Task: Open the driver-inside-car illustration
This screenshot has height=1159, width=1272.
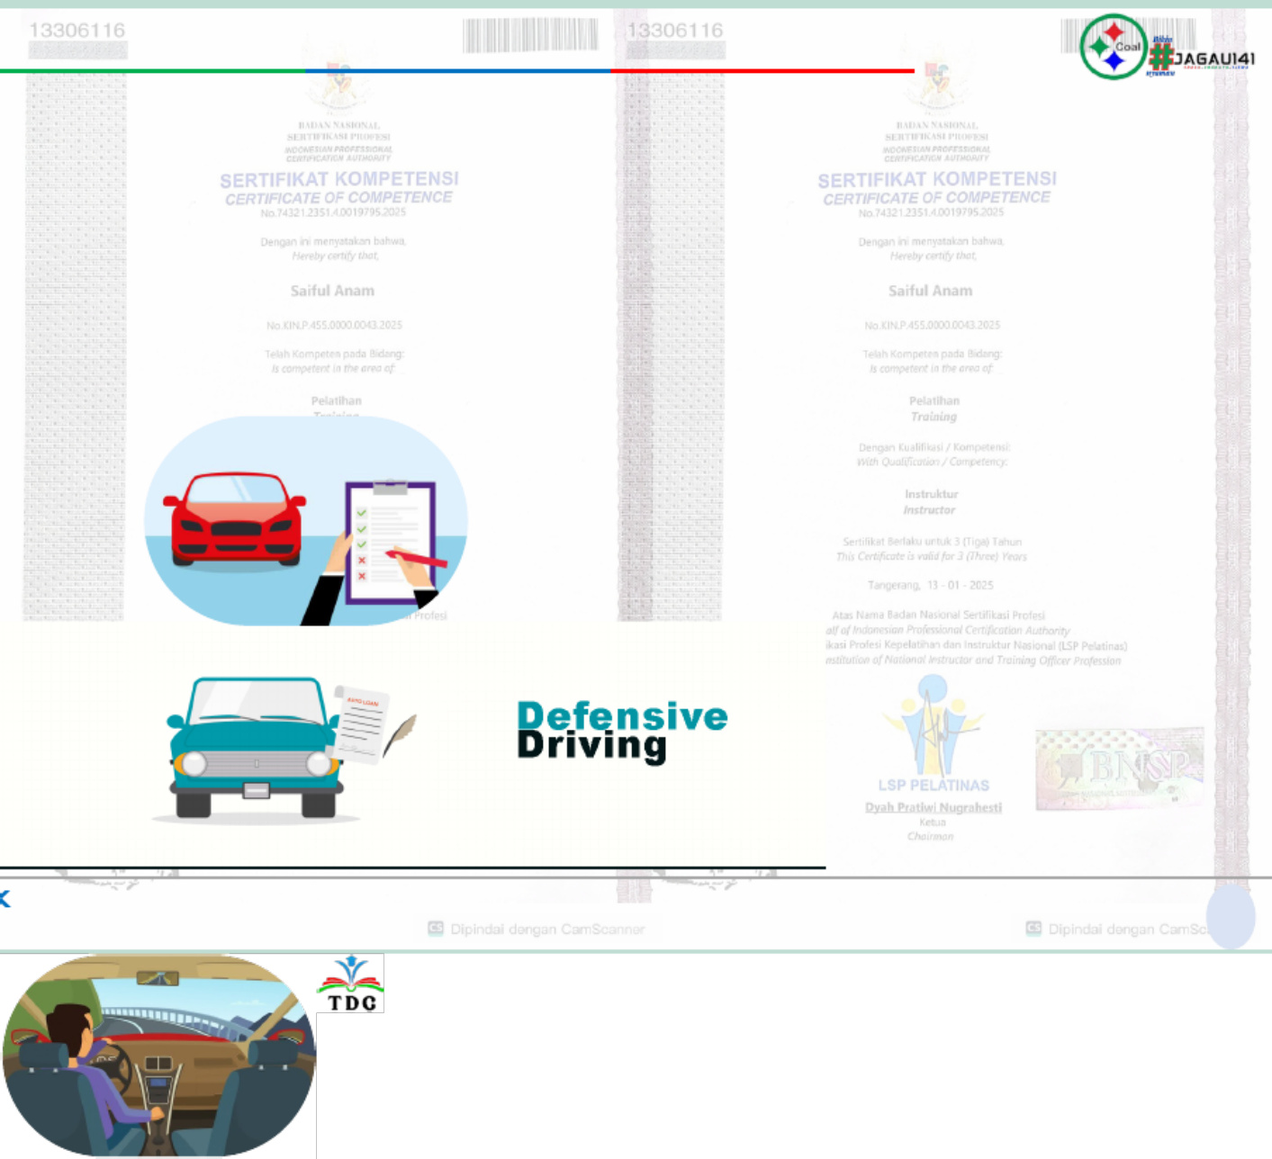Action: (159, 1056)
